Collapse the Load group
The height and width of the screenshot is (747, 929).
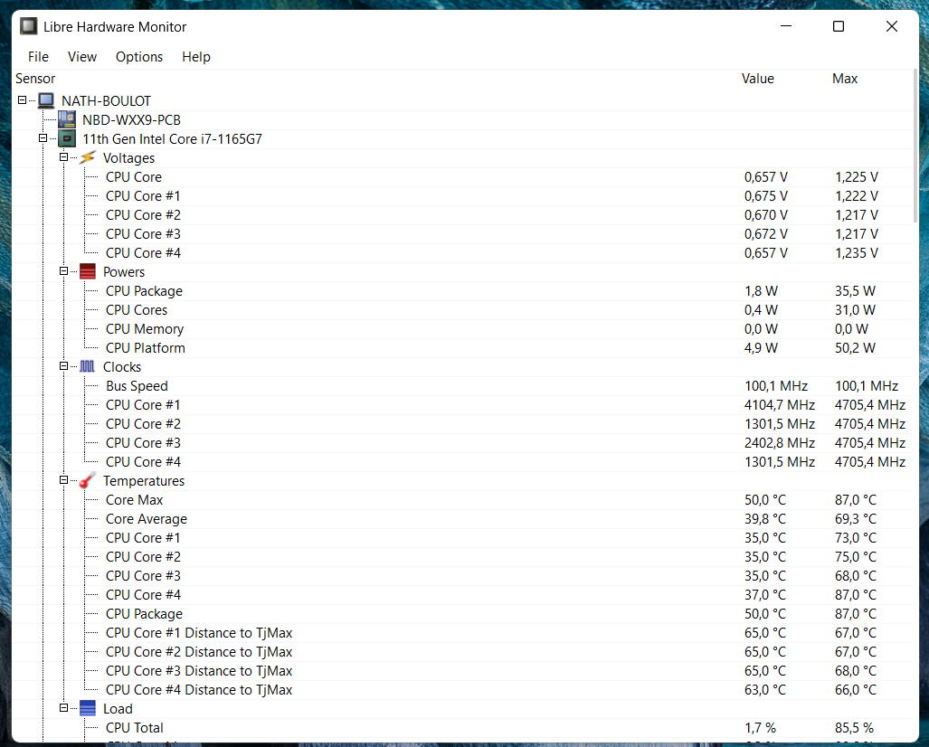(64, 708)
